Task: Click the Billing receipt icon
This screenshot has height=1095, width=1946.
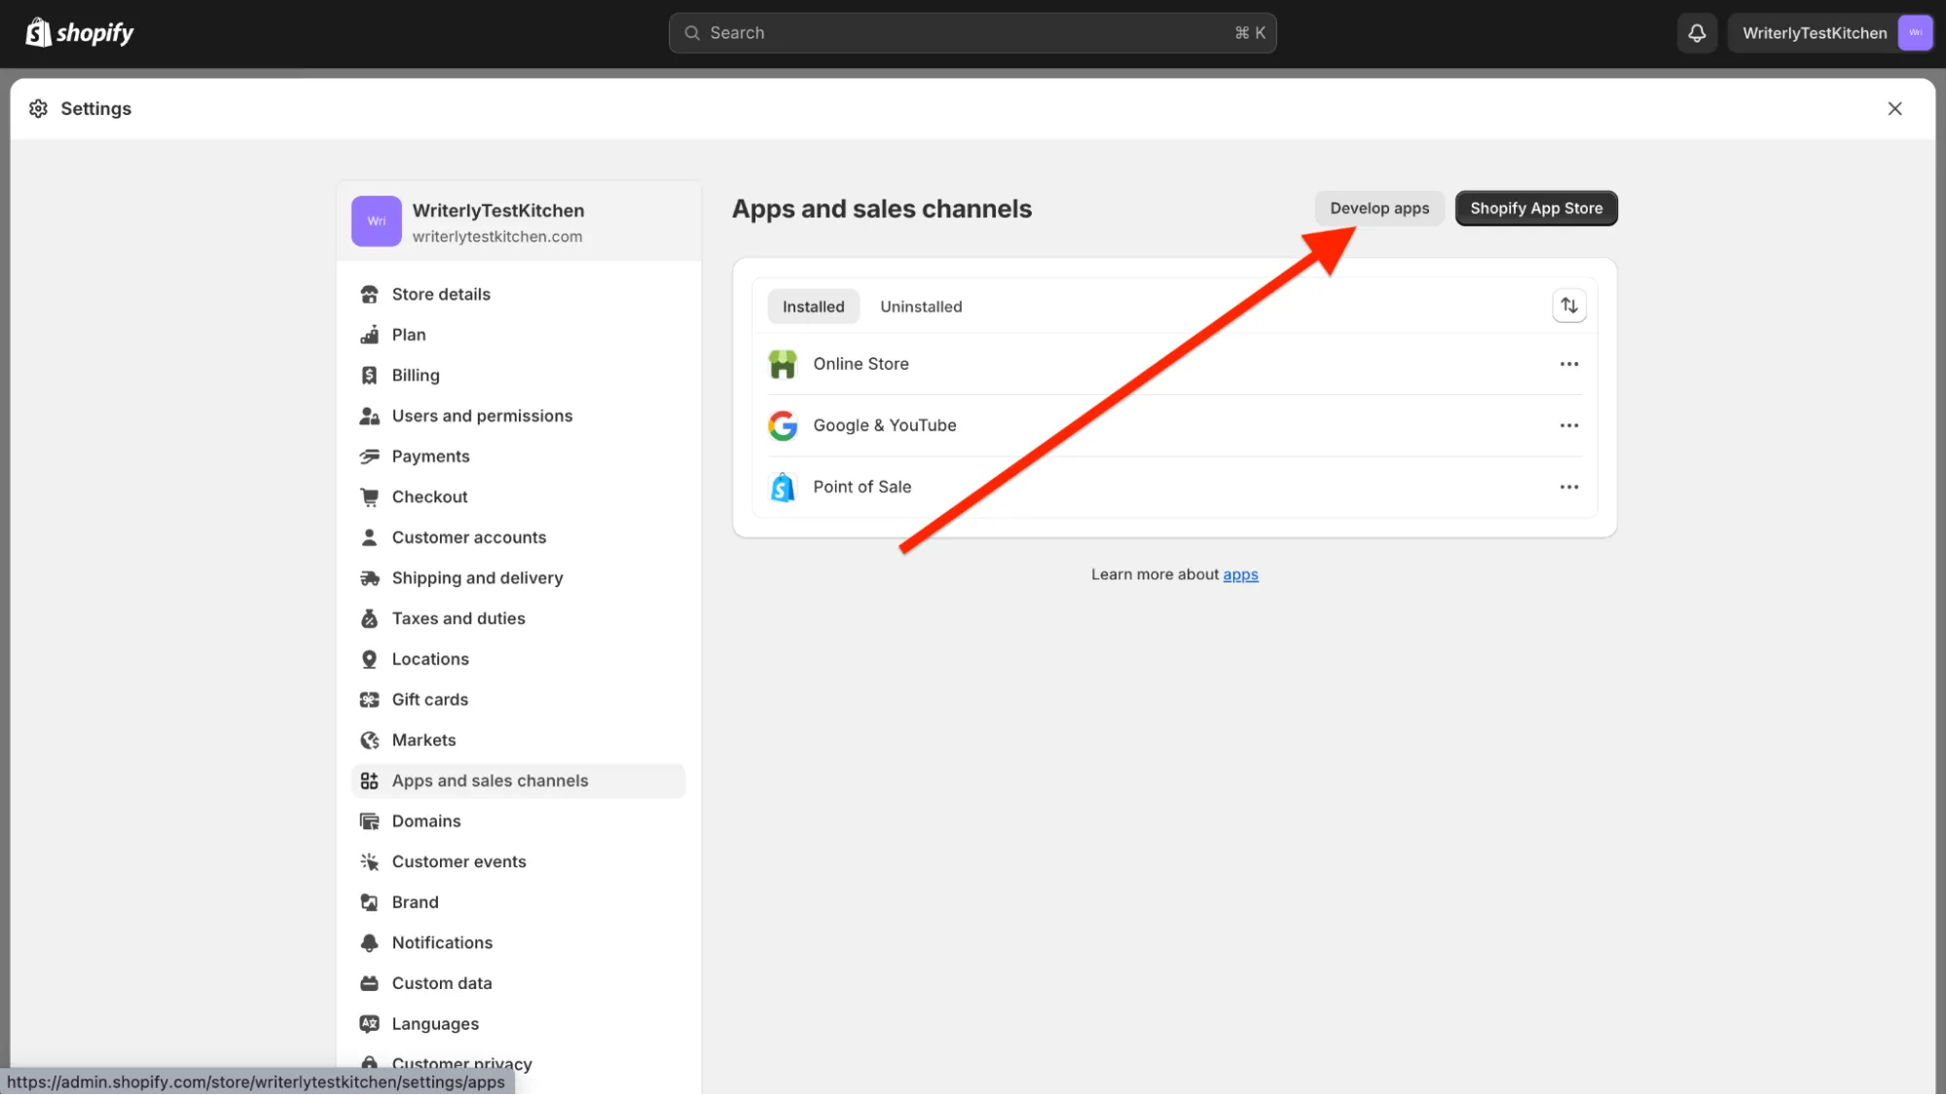Action: coord(369,376)
